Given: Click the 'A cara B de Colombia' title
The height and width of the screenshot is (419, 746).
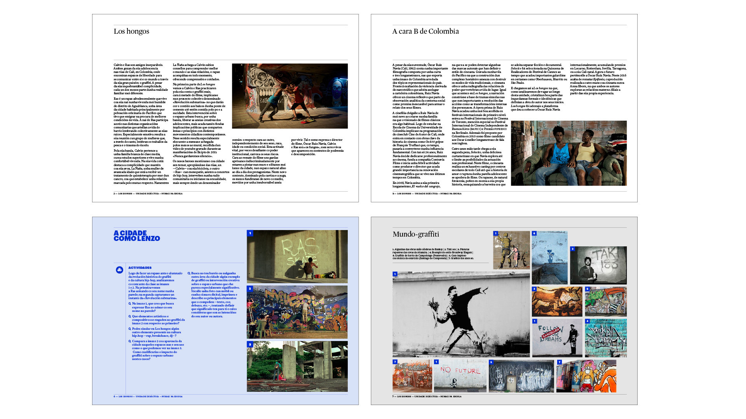Looking at the screenshot, I should click(x=425, y=31).
